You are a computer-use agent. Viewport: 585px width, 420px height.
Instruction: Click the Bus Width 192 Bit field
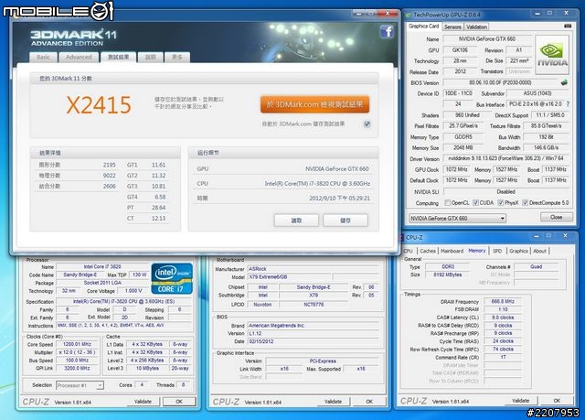point(546,137)
